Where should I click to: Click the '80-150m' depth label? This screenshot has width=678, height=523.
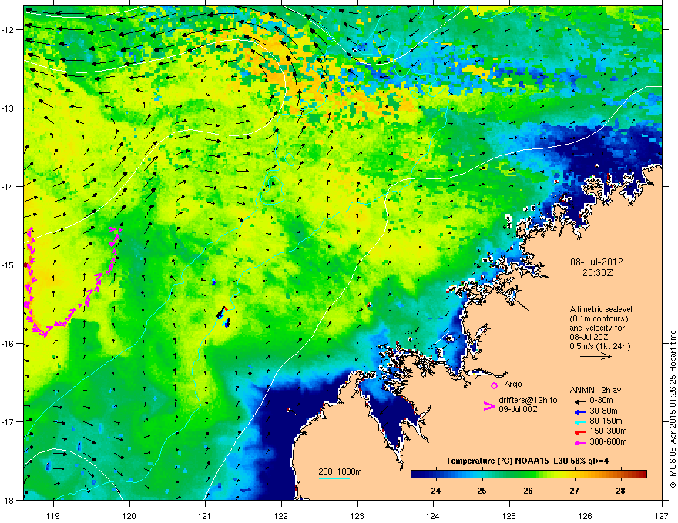click(606, 421)
